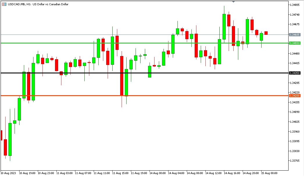Click the 14 Aug 16:00 time label
The image size is (304, 195).
[232, 173]
